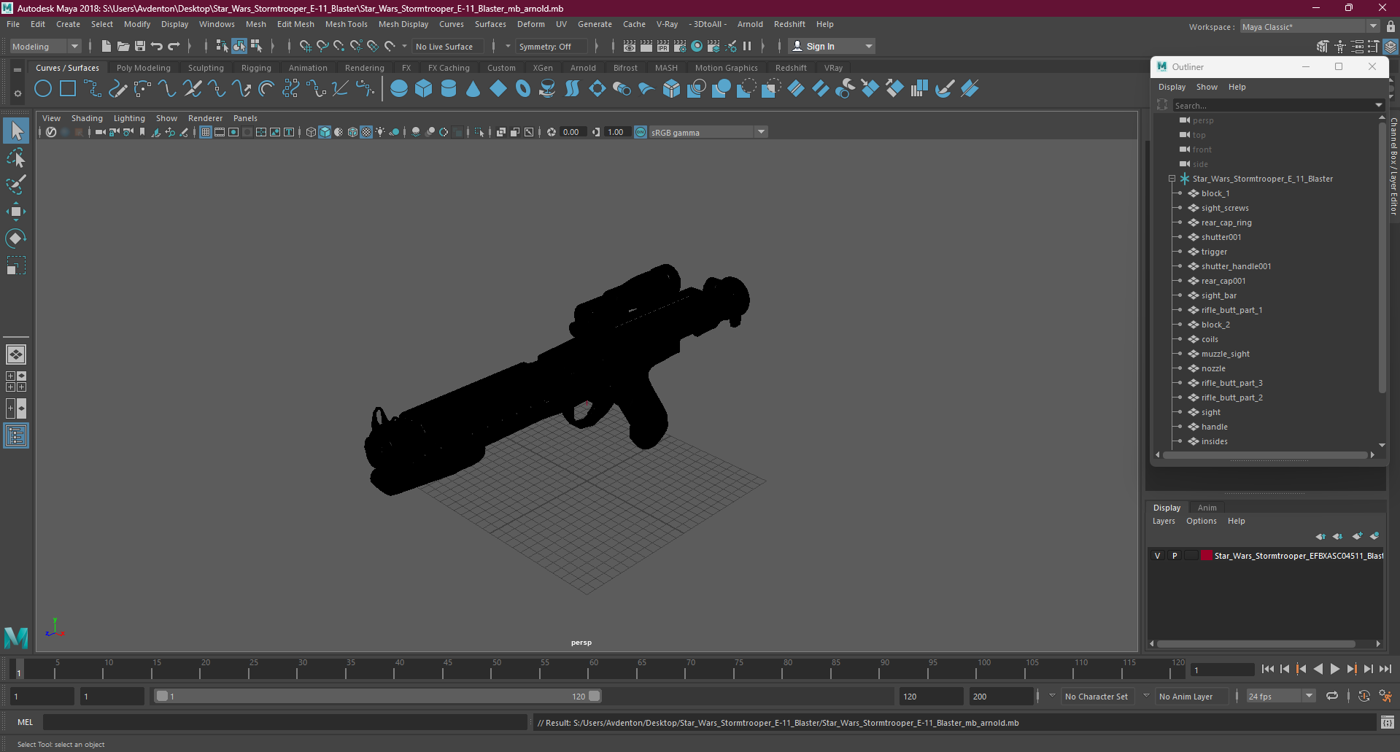Open the viewport Shading menu
The image size is (1400, 752).
87,118
